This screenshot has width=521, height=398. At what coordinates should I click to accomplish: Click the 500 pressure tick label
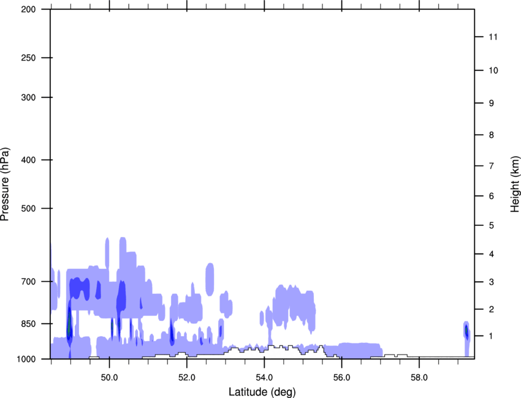pos(28,208)
